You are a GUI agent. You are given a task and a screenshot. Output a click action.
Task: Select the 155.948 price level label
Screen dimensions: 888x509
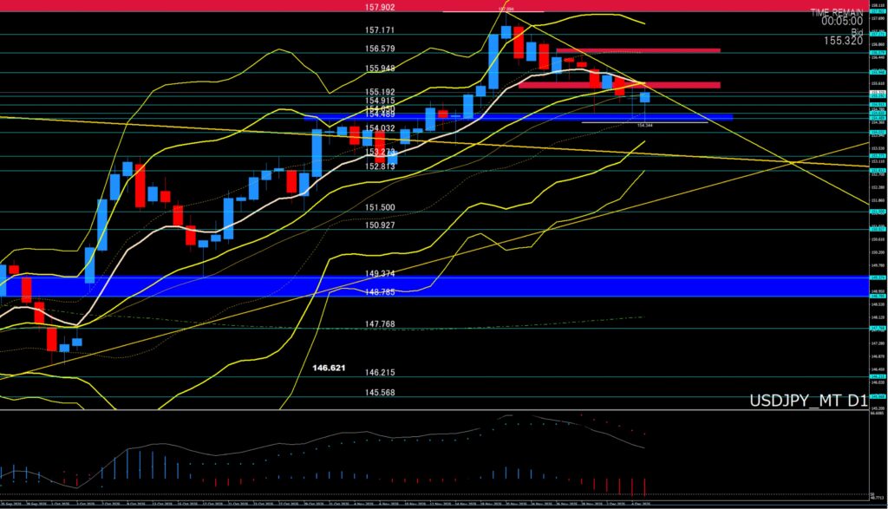[380, 69]
